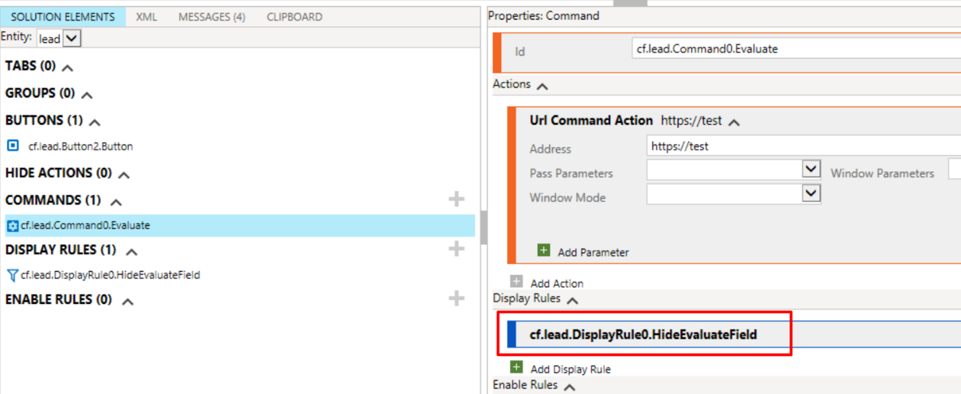Click the green plus icon beside Add Parameter
The width and height of the screenshot is (961, 394).
544,251
